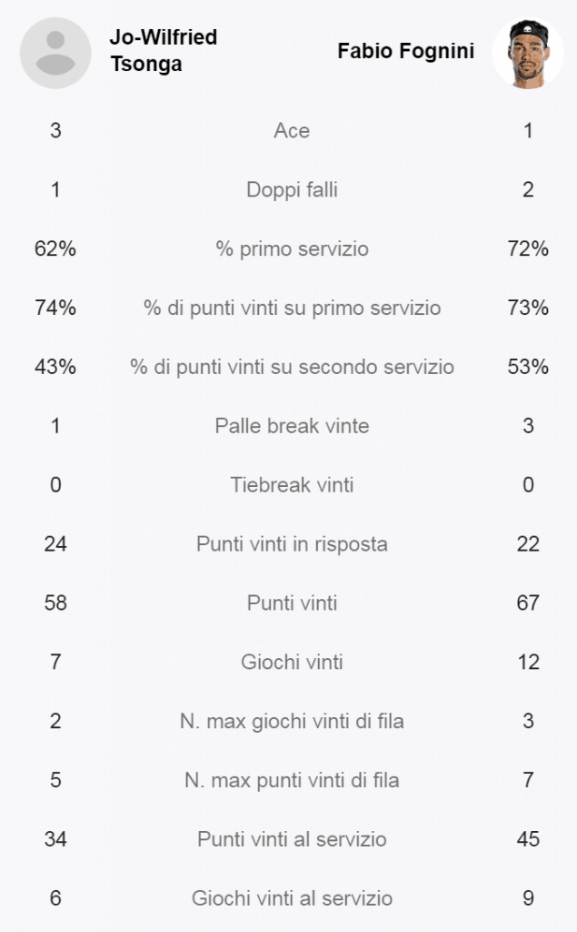Click Punti vinti al servizio label
The width and height of the screenshot is (577, 932).
pyautogui.click(x=292, y=839)
